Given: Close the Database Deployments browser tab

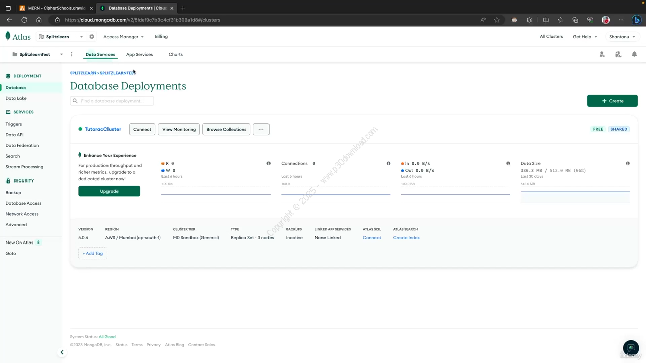Looking at the screenshot, I should (172, 8).
